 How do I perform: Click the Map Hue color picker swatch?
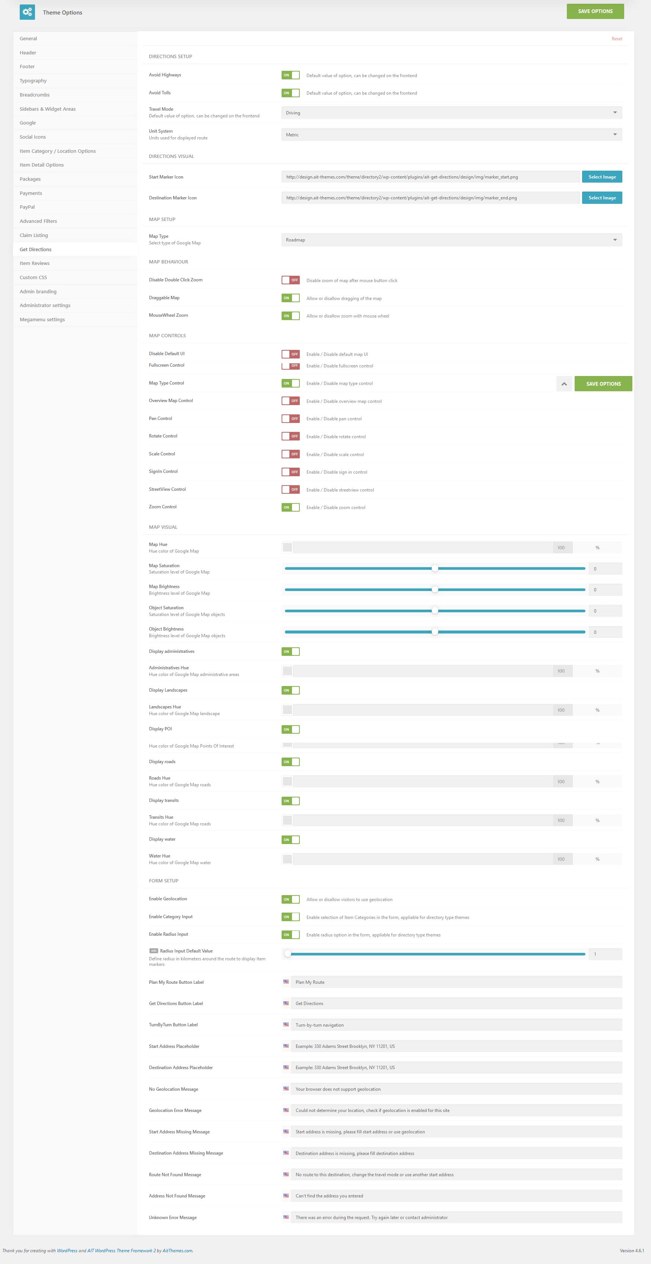[288, 547]
